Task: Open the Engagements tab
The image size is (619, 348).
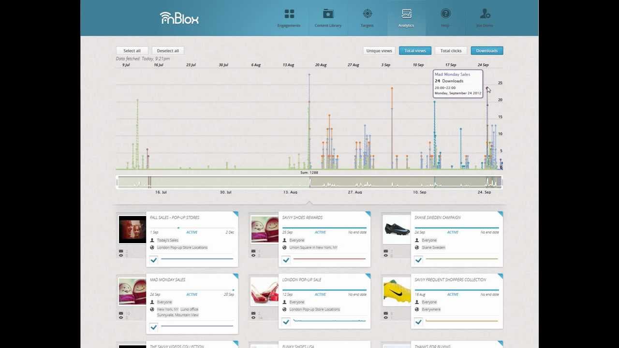Action: tap(289, 18)
